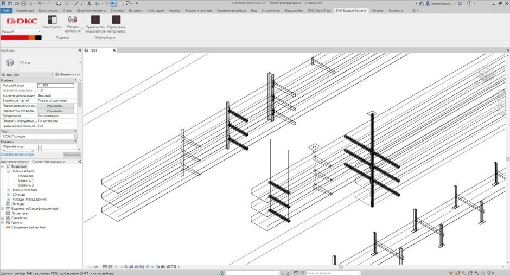Open the DKC Cable Trays tab

319,10
